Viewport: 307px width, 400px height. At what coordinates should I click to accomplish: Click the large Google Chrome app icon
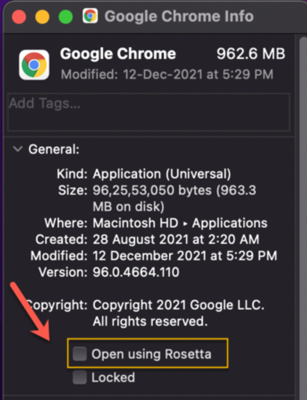[34, 64]
